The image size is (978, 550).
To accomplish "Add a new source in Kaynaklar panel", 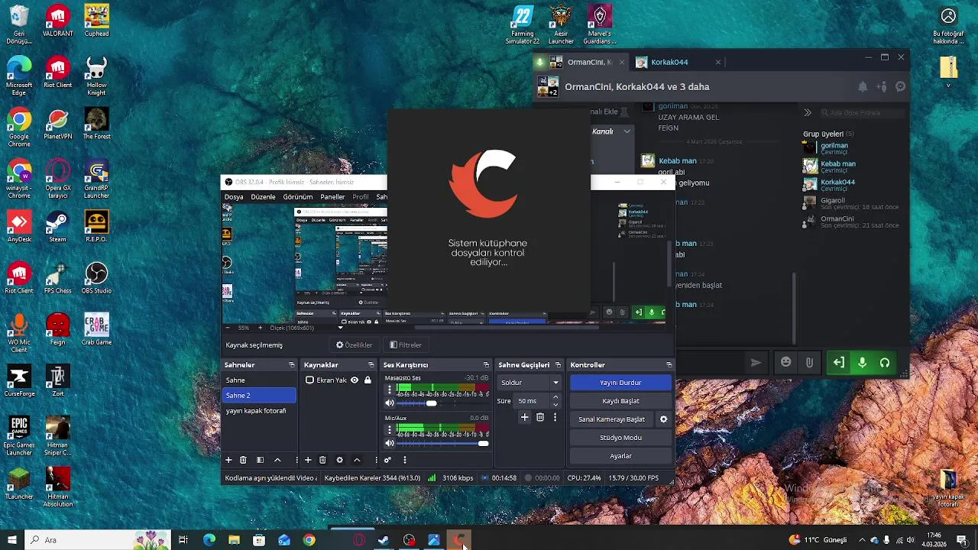I will 308,460.
